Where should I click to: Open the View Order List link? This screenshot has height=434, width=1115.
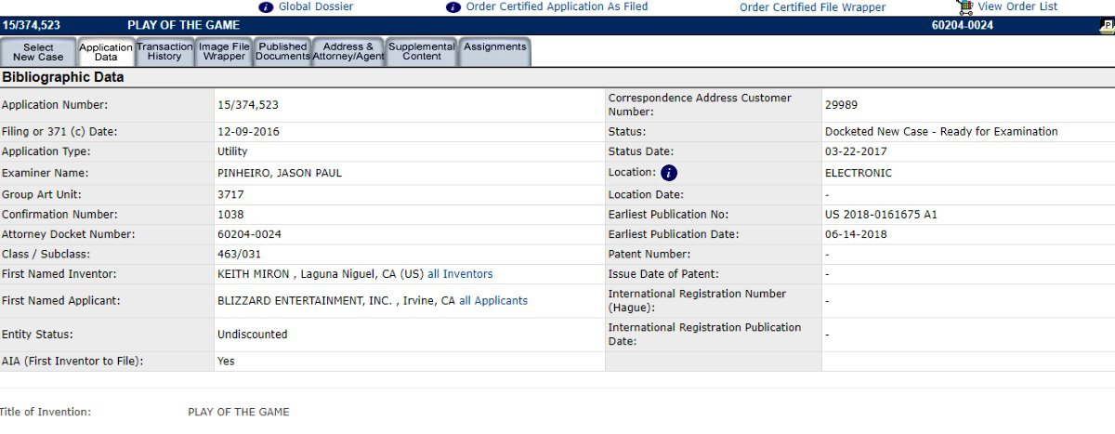1017,7
